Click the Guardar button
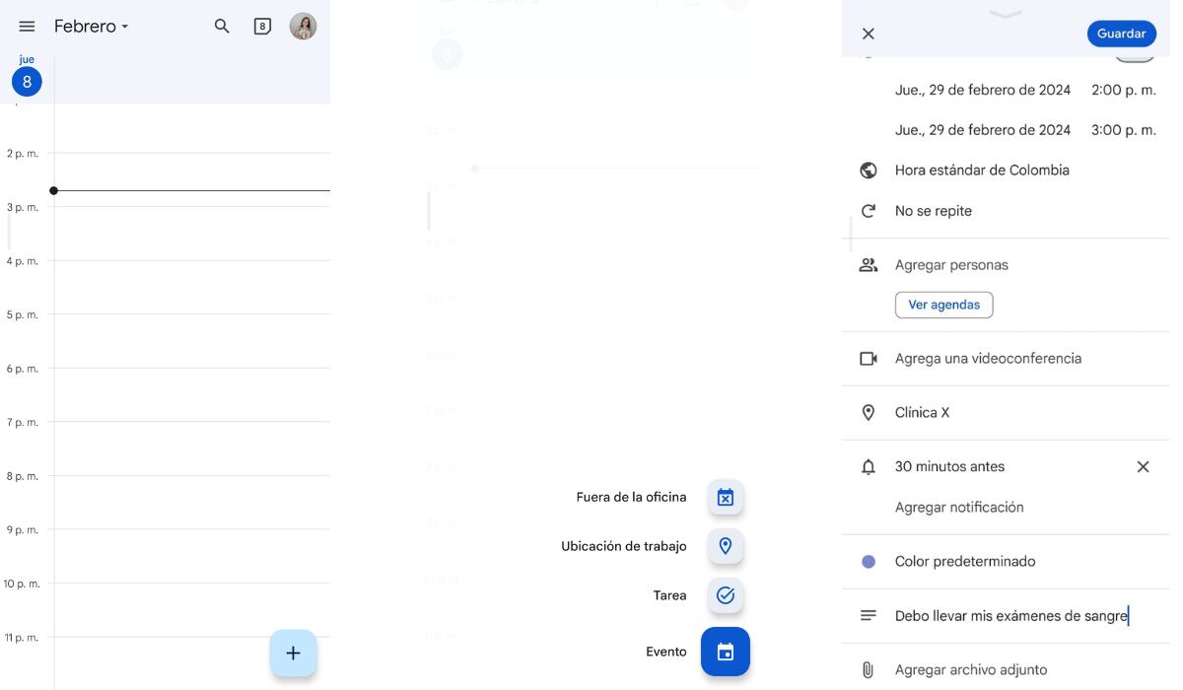This screenshot has width=1183, height=690. click(x=1121, y=34)
